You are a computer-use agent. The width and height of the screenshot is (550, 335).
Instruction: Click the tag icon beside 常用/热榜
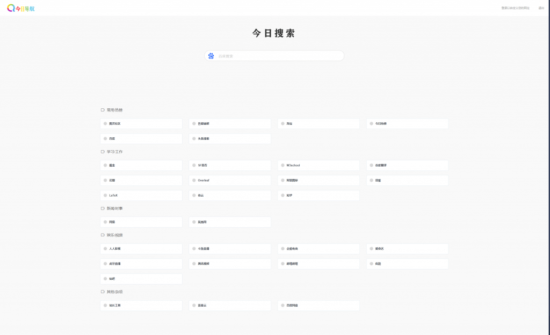click(103, 110)
